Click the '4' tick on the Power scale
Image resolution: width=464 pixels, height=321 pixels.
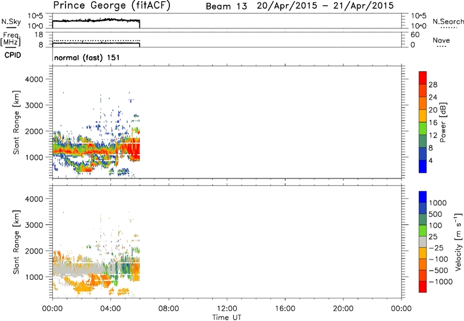(430, 161)
